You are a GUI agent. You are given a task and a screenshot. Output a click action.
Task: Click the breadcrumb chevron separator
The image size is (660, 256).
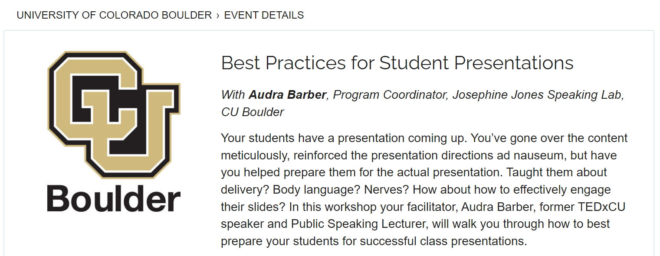coord(218,16)
